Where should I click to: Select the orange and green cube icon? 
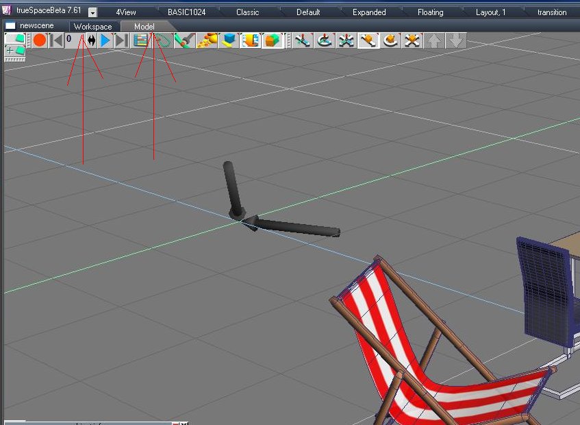point(273,40)
